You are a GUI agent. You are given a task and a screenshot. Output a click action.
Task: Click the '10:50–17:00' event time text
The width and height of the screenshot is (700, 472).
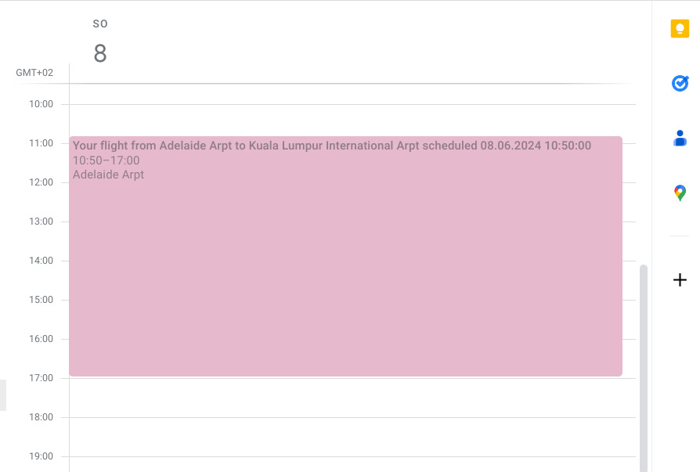tap(106, 160)
